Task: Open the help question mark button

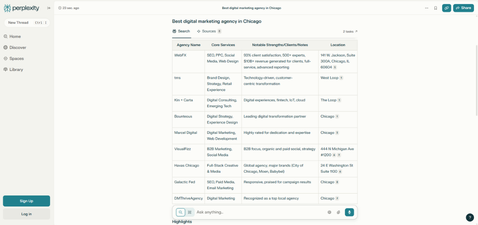Action: click(x=470, y=217)
